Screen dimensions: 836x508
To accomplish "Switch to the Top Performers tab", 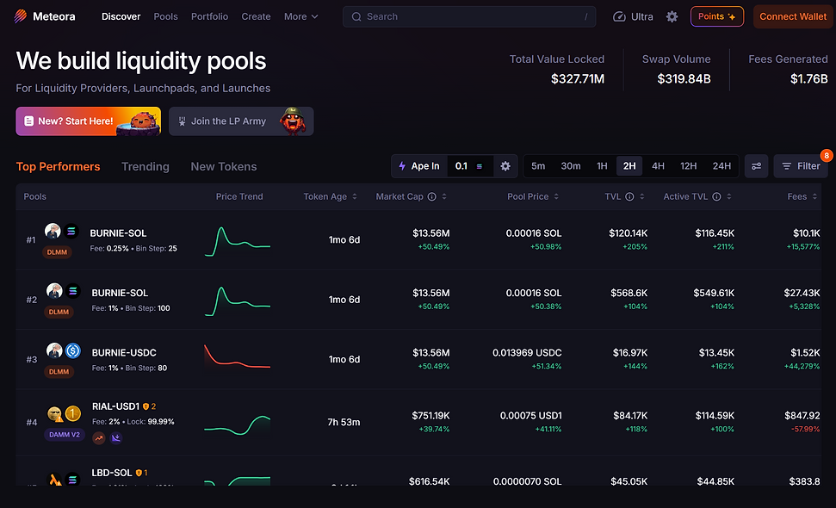I will click(x=58, y=166).
